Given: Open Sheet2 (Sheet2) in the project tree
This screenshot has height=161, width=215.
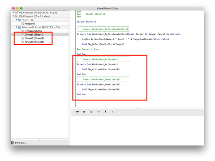Looking at the screenshot, I should [x=34, y=38].
